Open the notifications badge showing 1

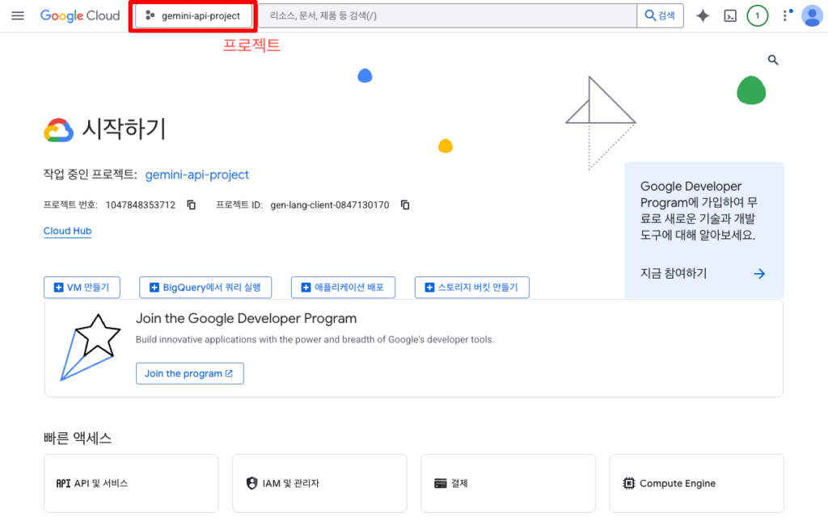click(757, 16)
